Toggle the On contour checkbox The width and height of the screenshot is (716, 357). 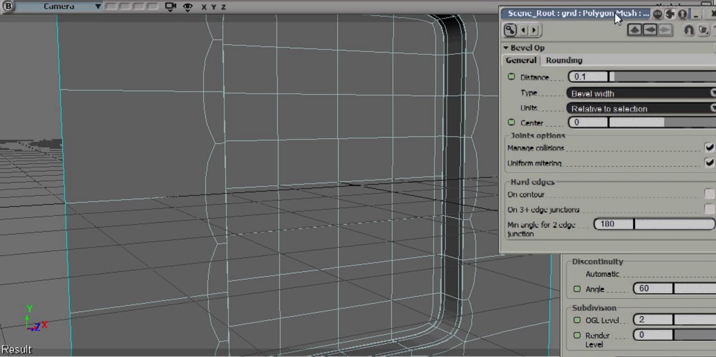(x=709, y=194)
